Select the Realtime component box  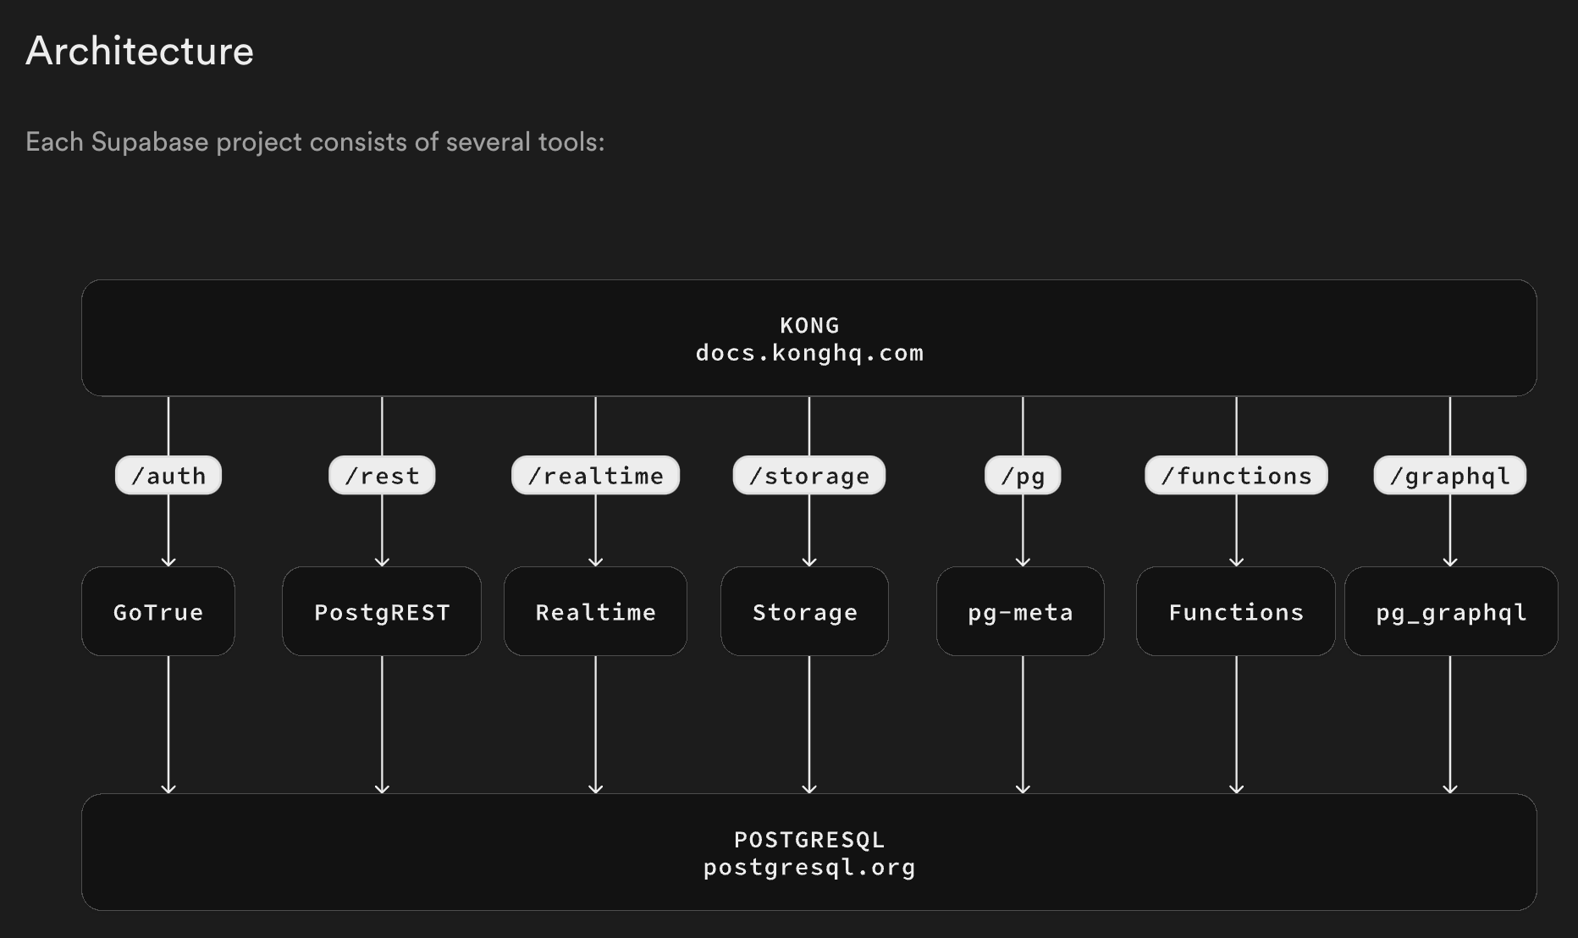coord(595,611)
